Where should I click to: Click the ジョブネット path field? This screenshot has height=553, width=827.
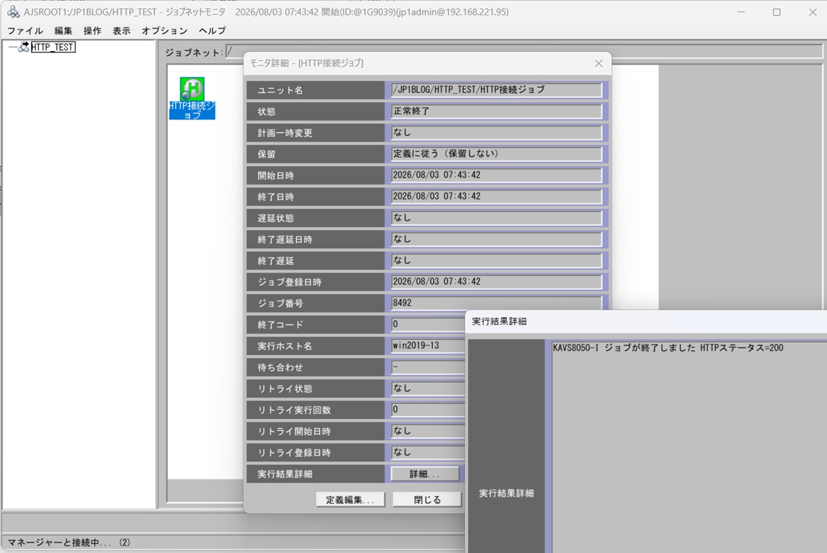point(524,52)
